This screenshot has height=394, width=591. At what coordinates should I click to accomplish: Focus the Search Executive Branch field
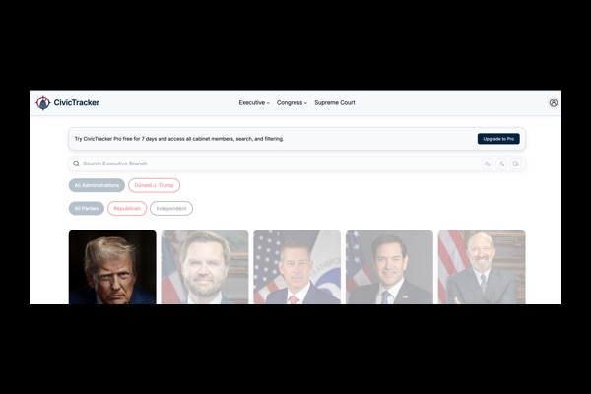coord(279,164)
